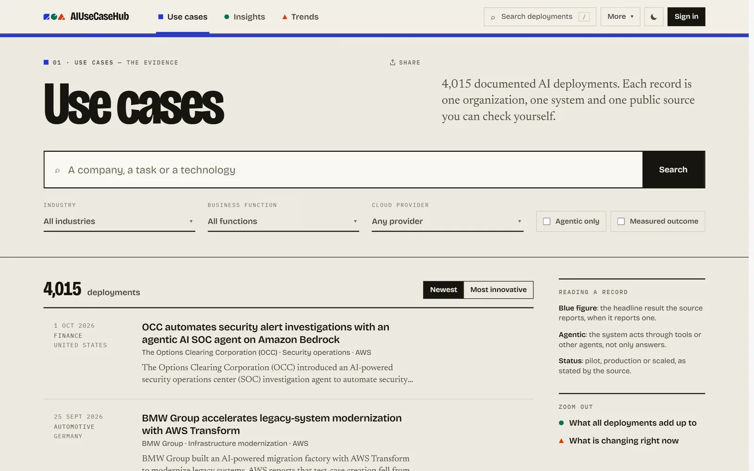Screen dimensions: 754x471
Task: Open the All functions dropdown
Action: (x=283, y=221)
